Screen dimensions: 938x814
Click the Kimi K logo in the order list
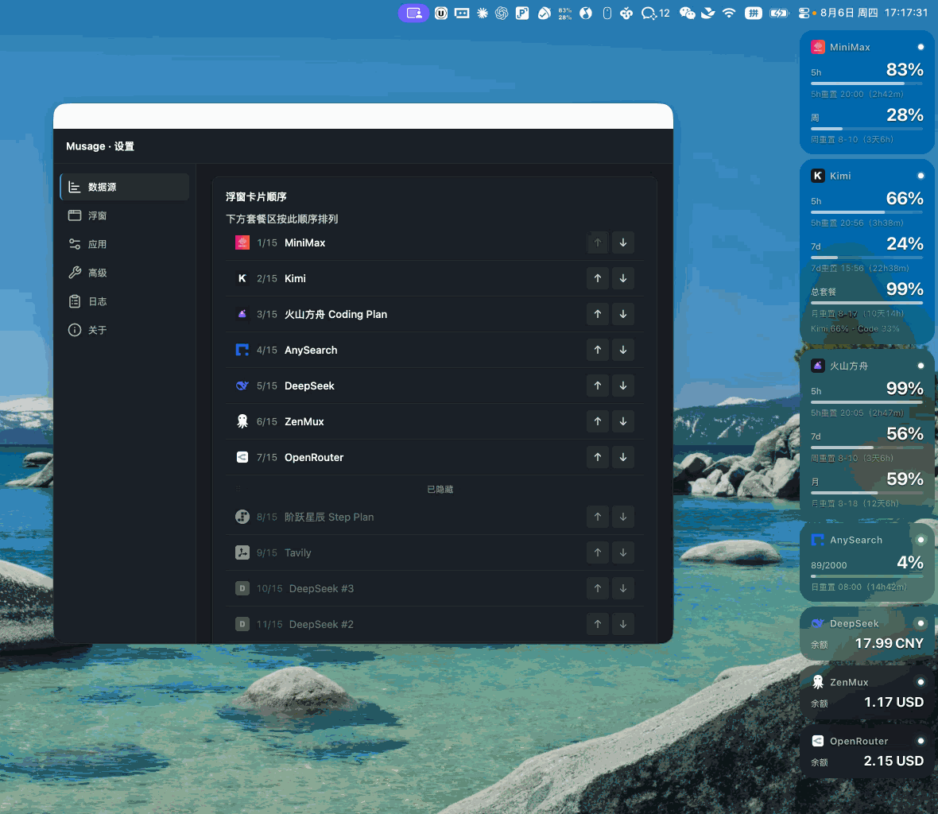(x=242, y=278)
